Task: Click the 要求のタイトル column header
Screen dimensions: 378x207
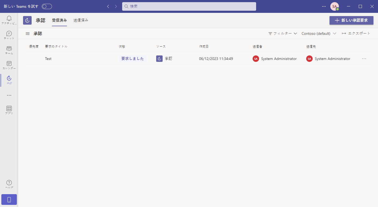Action: pyautogui.click(x=56, y=47)
